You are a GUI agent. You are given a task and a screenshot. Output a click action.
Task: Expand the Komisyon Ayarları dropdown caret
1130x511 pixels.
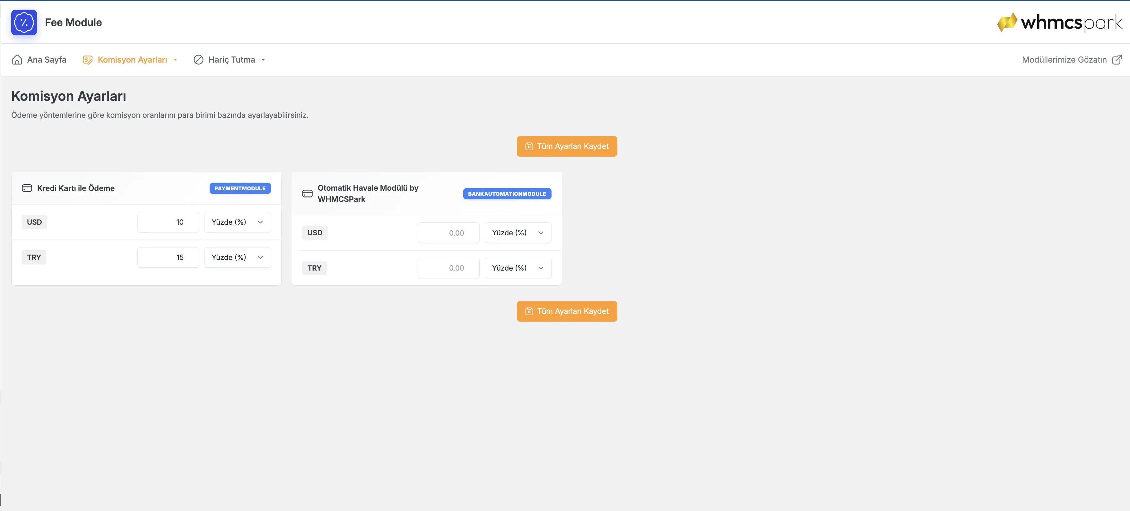(175, 60)
